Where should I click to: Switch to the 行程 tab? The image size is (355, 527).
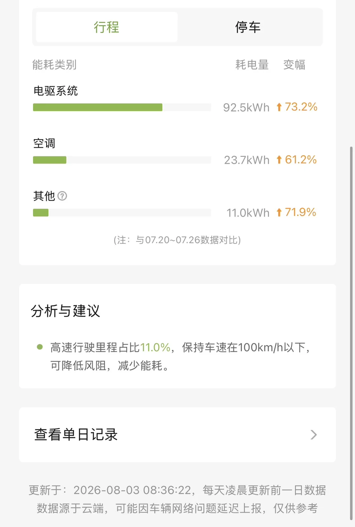[107, 27]
